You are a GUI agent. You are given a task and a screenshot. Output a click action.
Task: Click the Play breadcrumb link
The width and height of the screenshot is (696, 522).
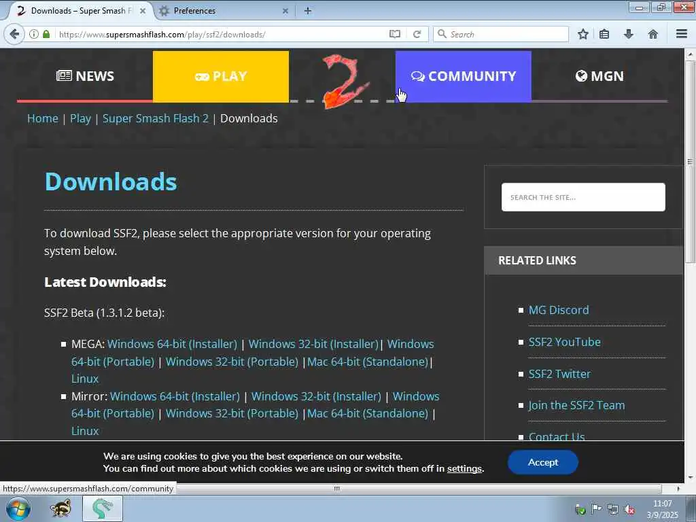80,118
